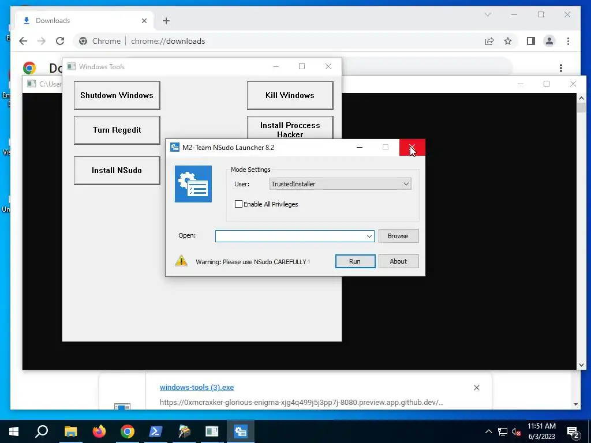The width and height of the screenshot is (591, 443).
Task: Remove windows-tools (3).exe from downloads list
Action: 476,388
